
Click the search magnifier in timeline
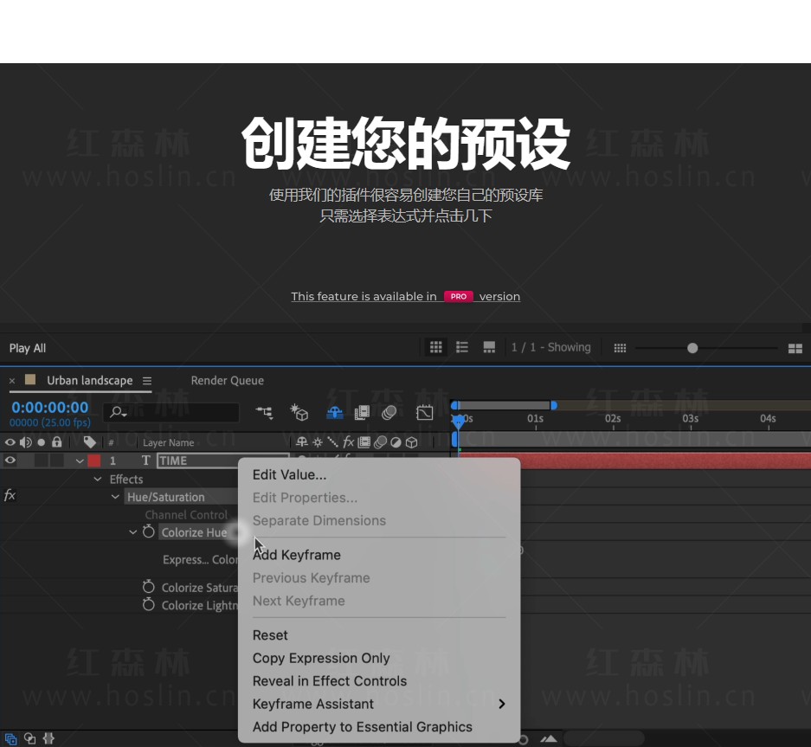[118, 412]
